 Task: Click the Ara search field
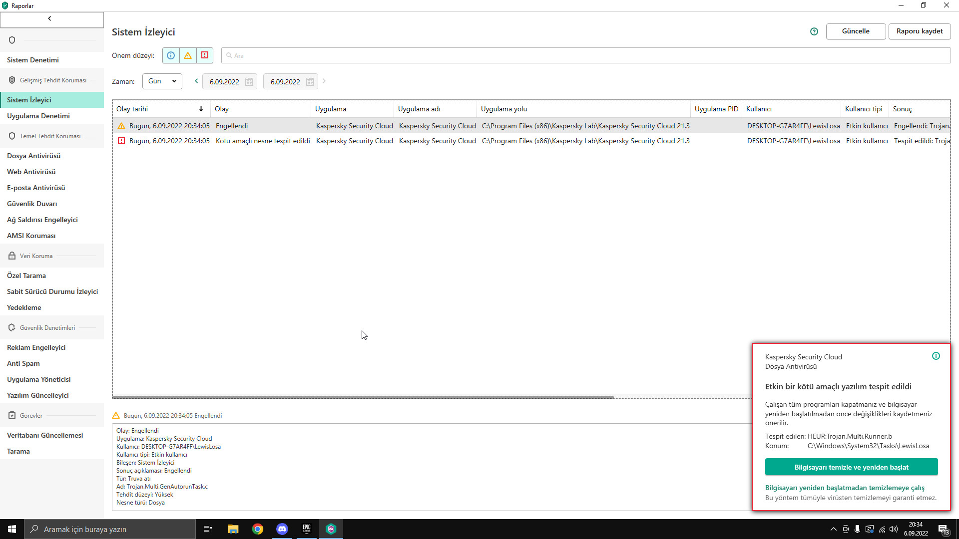pos(585,55)
